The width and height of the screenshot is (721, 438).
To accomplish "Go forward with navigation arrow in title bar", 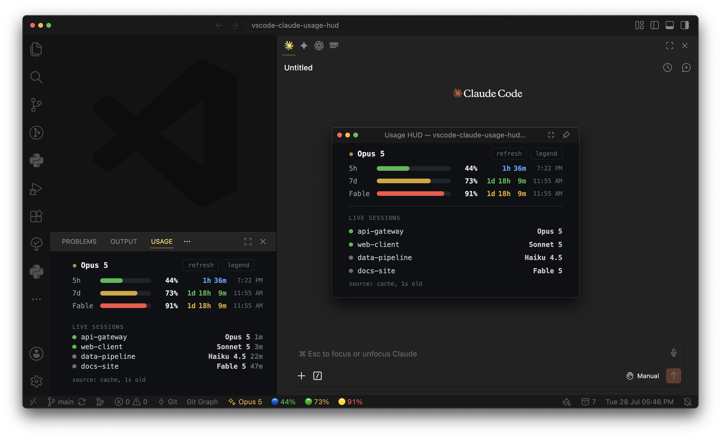I will coord(234,25).
